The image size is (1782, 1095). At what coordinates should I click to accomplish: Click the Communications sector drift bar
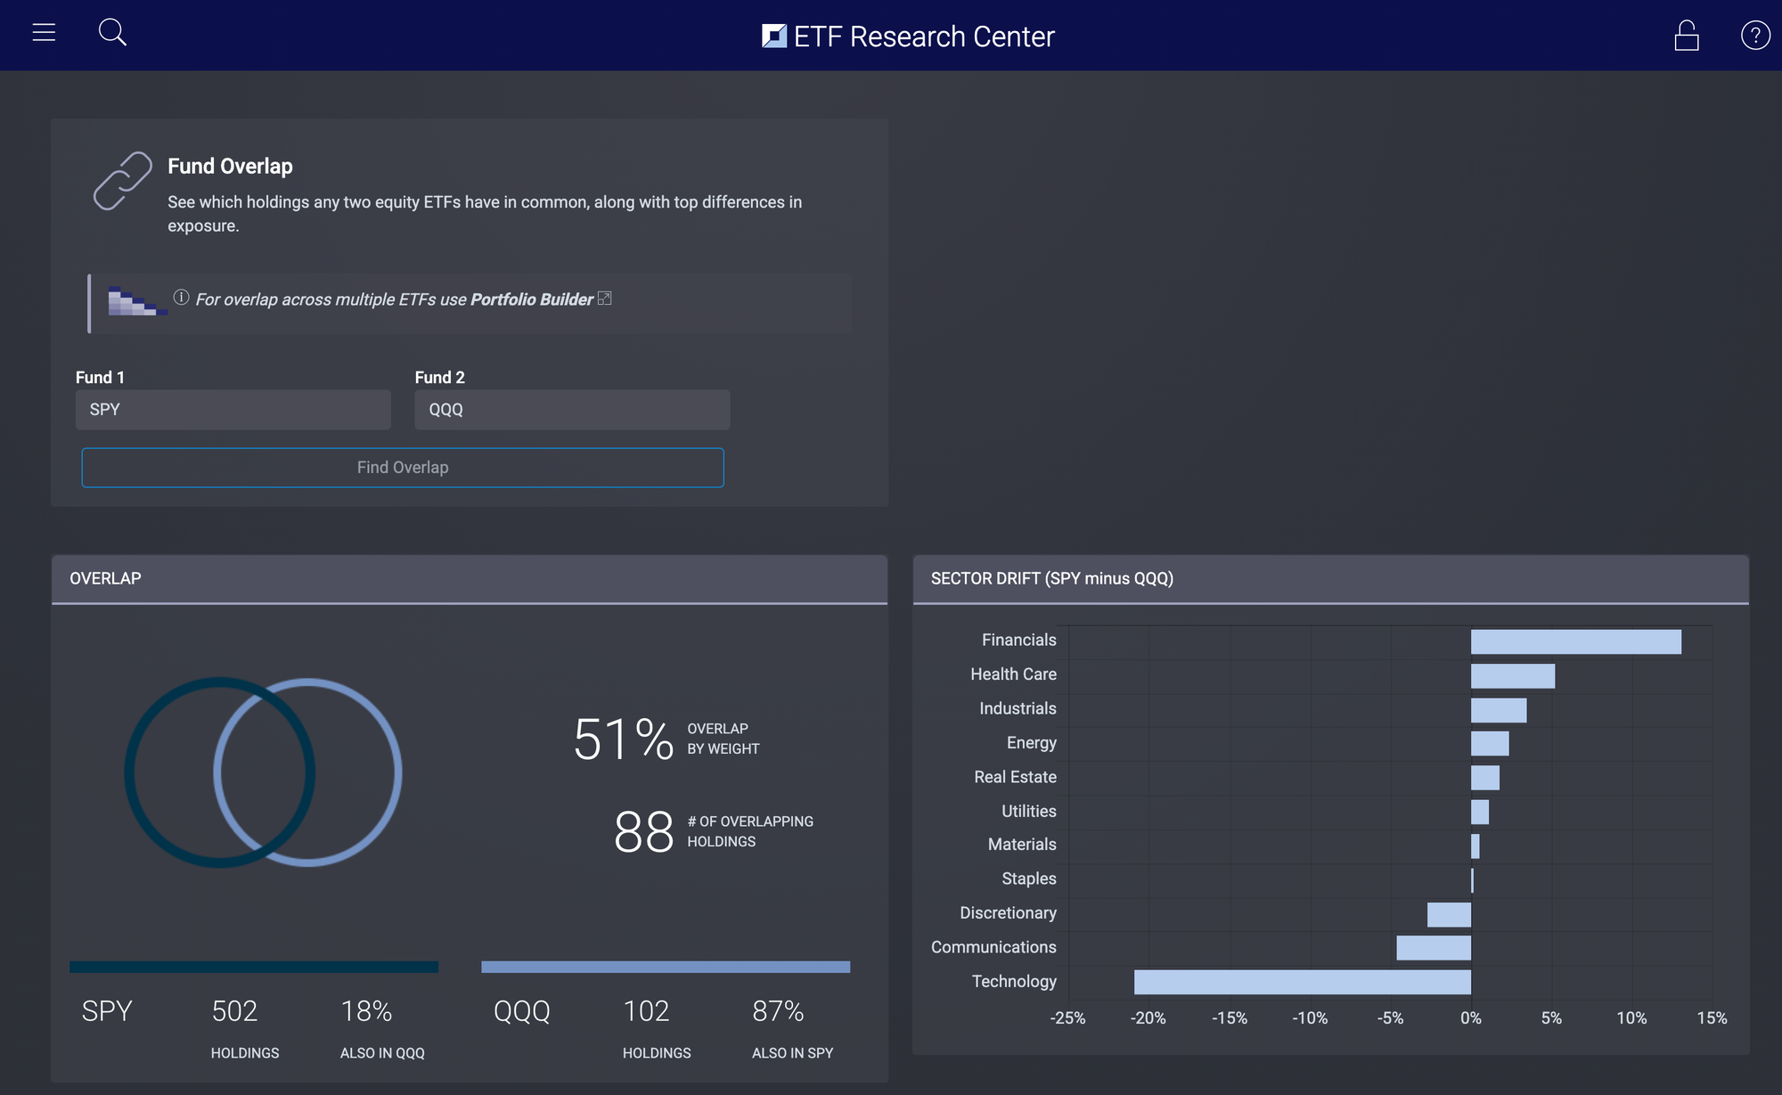pos(1433,948)
